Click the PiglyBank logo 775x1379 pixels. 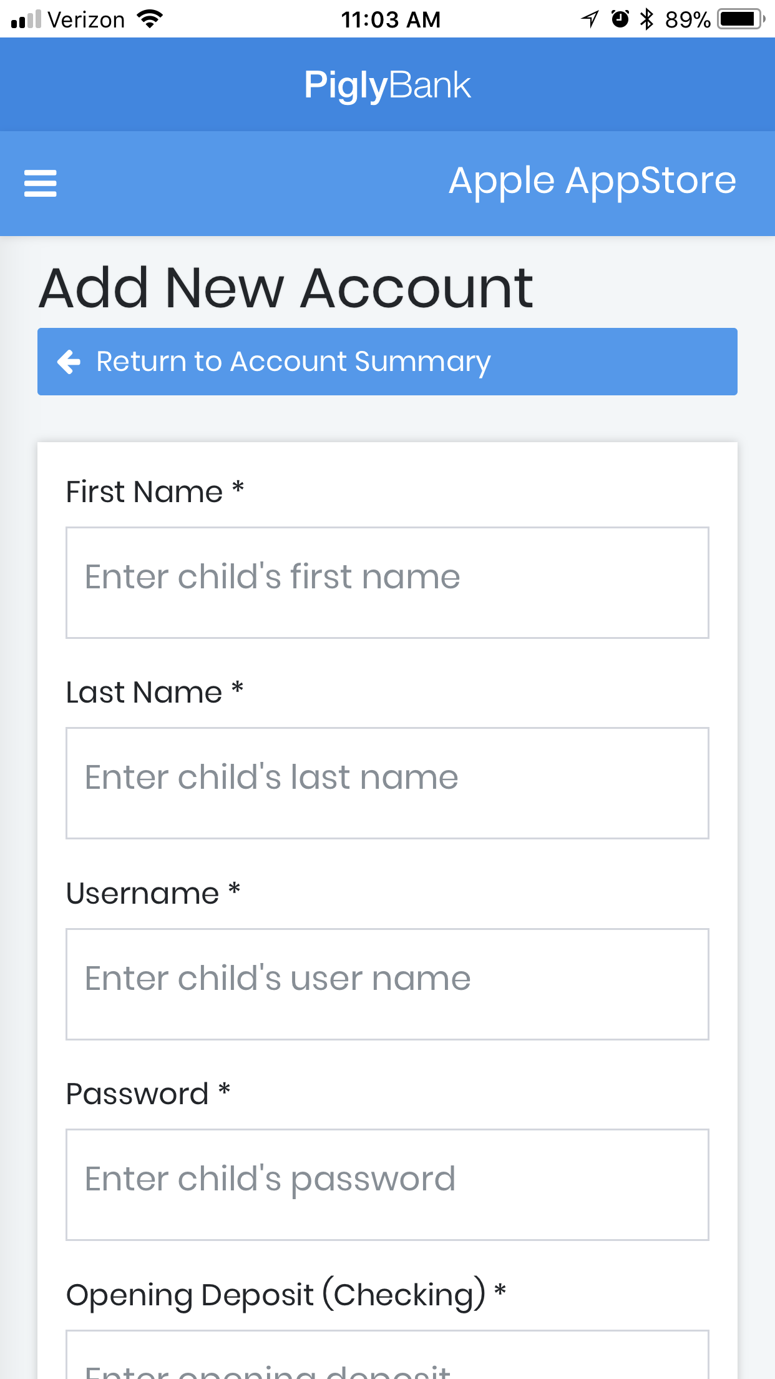pos(387,84)
